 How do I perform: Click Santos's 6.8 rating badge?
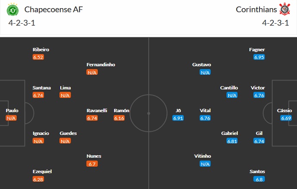point(259,179)
